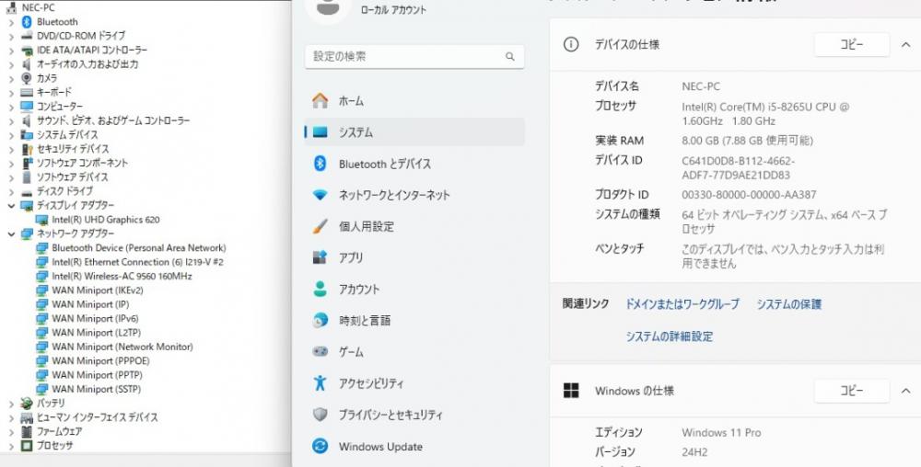This screenshot has width=921, height=467.
Task: Click the apps icon beside アプリ
Action: click(321, 257)
